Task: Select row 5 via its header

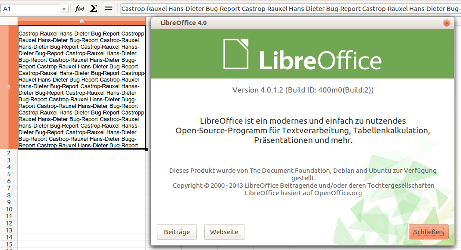Action: 9,174
